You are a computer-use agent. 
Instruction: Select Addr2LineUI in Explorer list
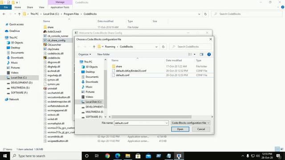(54, 32)
